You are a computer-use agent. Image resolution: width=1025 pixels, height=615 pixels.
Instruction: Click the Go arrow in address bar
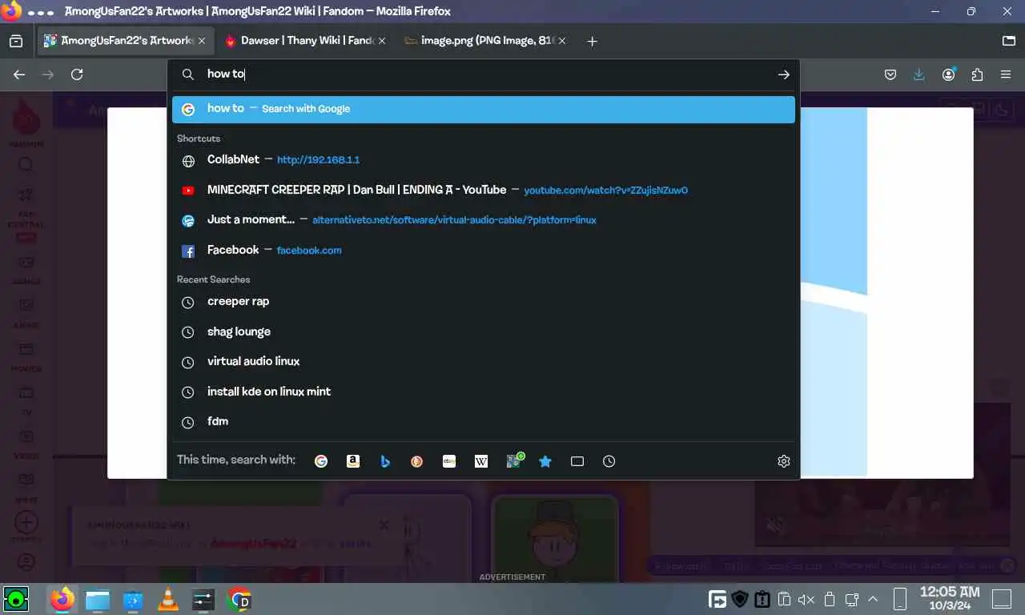(784, 74)
